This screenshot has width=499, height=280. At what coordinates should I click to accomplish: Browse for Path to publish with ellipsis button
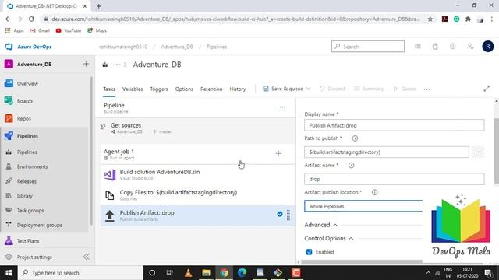click(478, 152)
